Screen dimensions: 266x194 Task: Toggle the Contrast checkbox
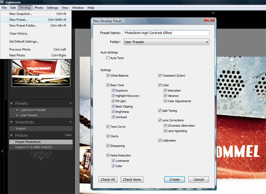click(113, 117)
